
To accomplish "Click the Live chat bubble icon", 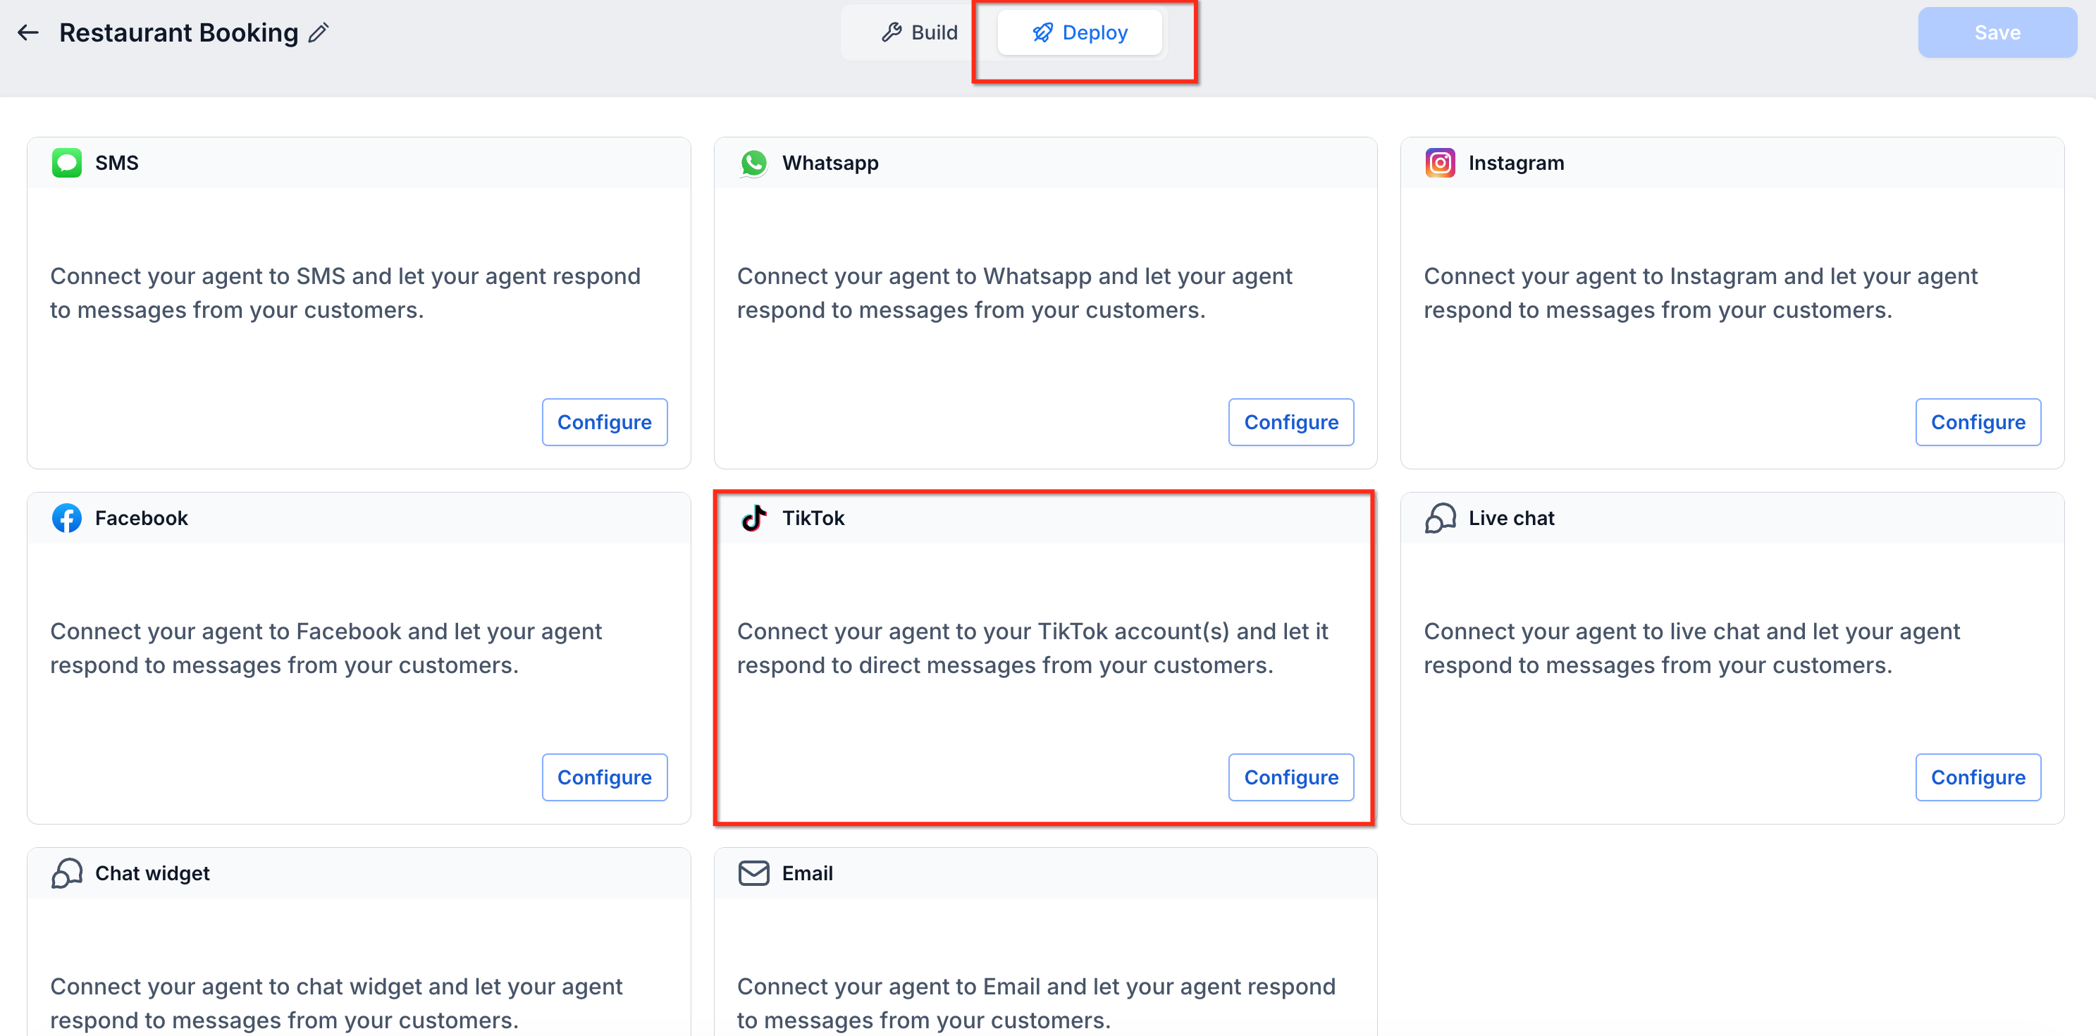I will point(1440,519).
